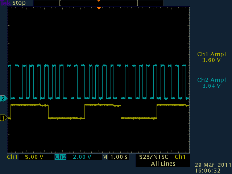
Task: Click the channel 2 ground reference marker
Action: (x=3, y=98)
